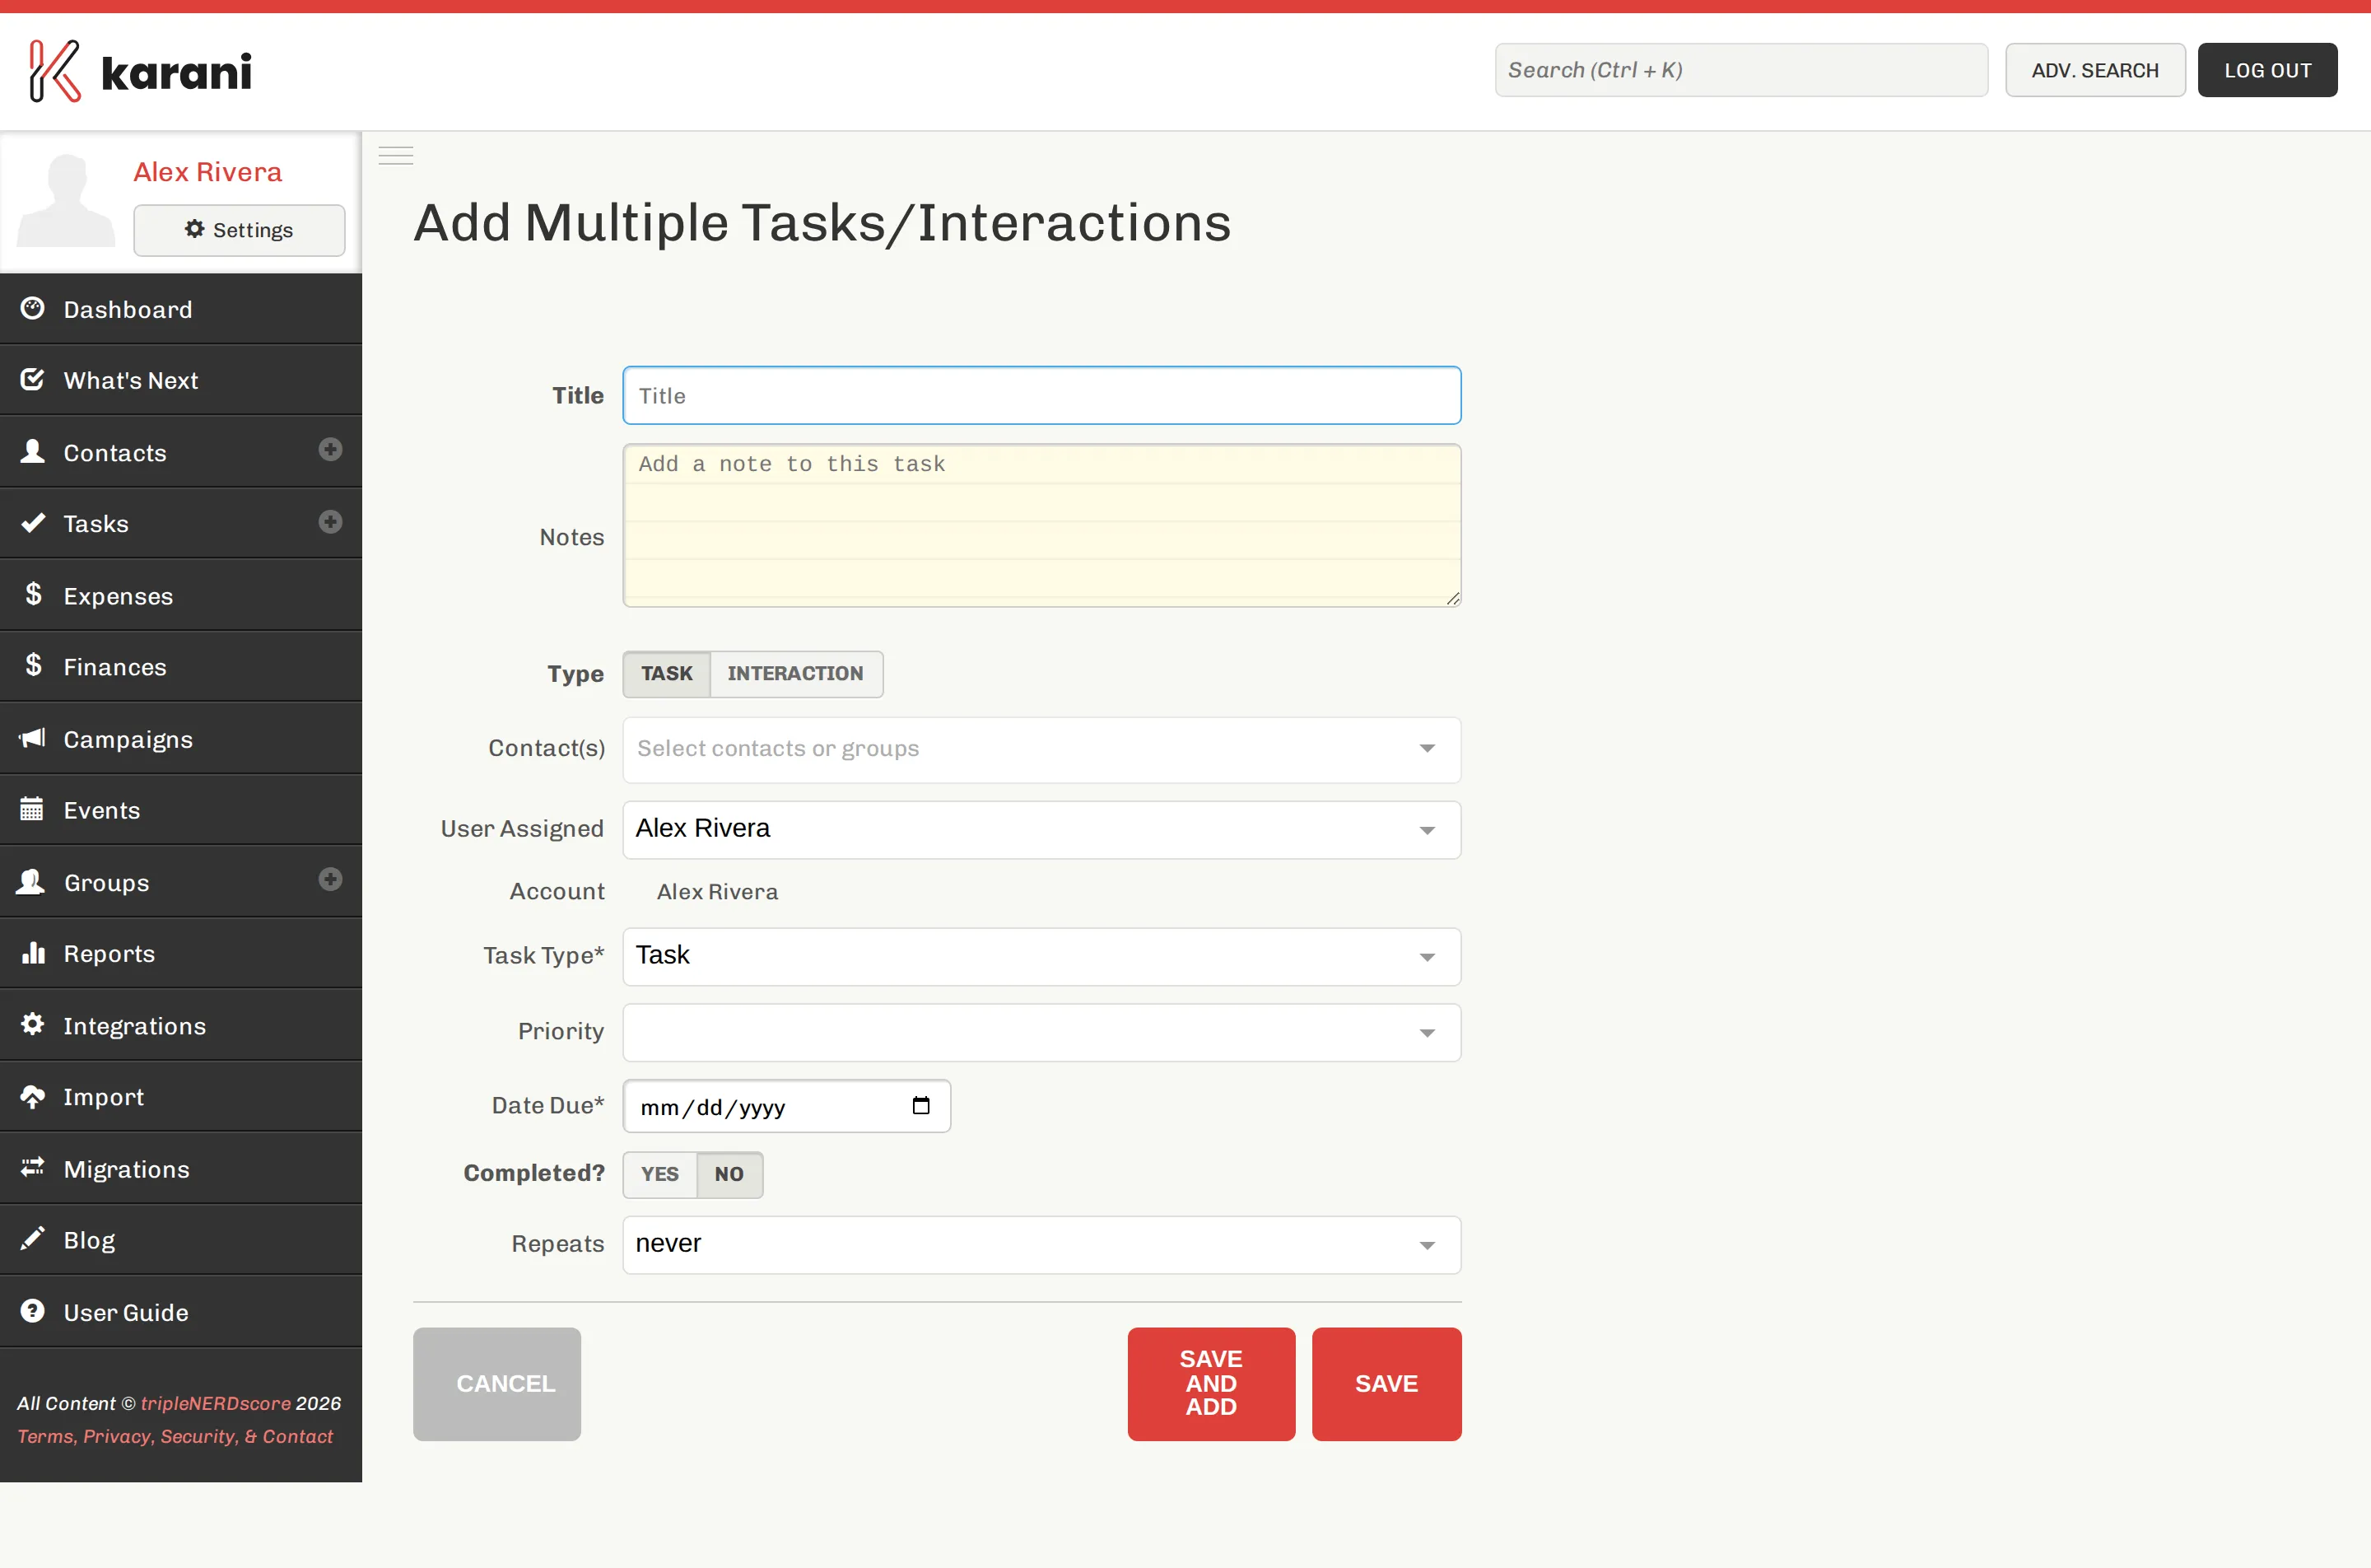Click SAVE AND ADD button
The height and width of the screenshot is (1568, 2371).
(1210, 1384)
